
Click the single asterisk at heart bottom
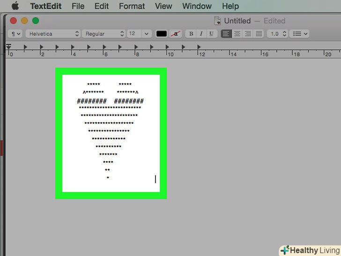(x=108, y=178)
